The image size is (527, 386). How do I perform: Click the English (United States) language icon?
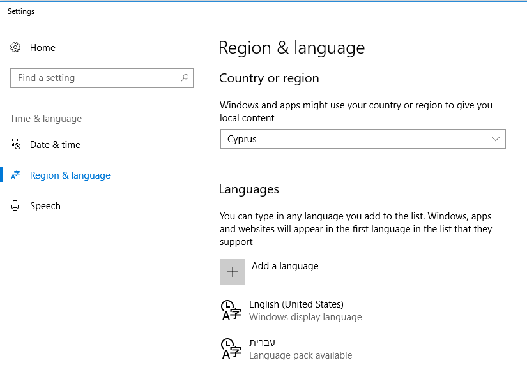(x=231, y=310)
